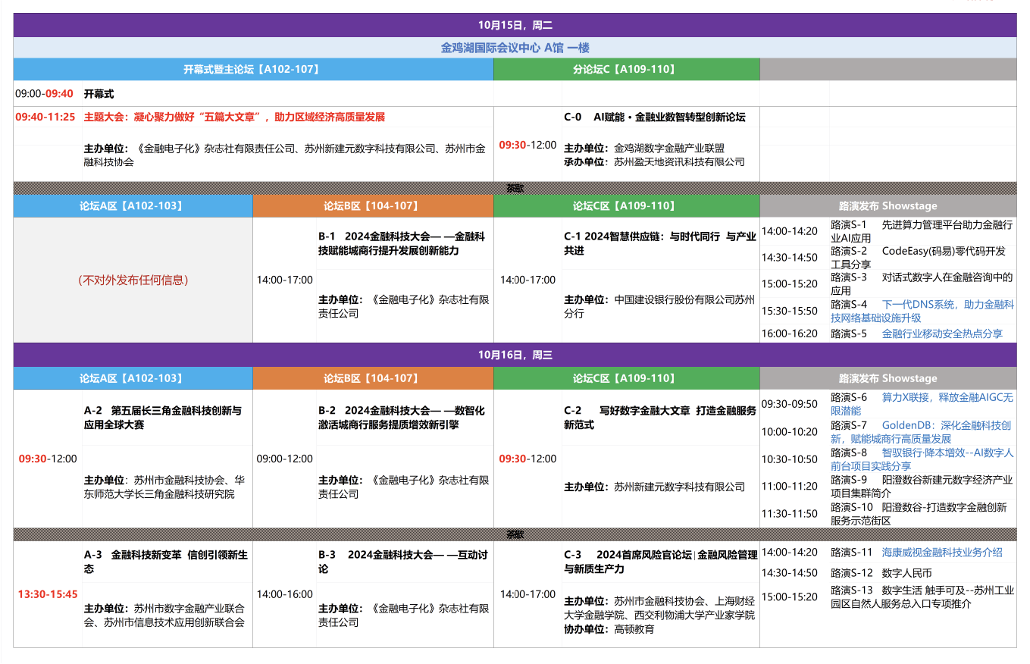Screen dimensions: 1030x664
Task: Click the red 主题大会 session title
Action: [234, 117]
